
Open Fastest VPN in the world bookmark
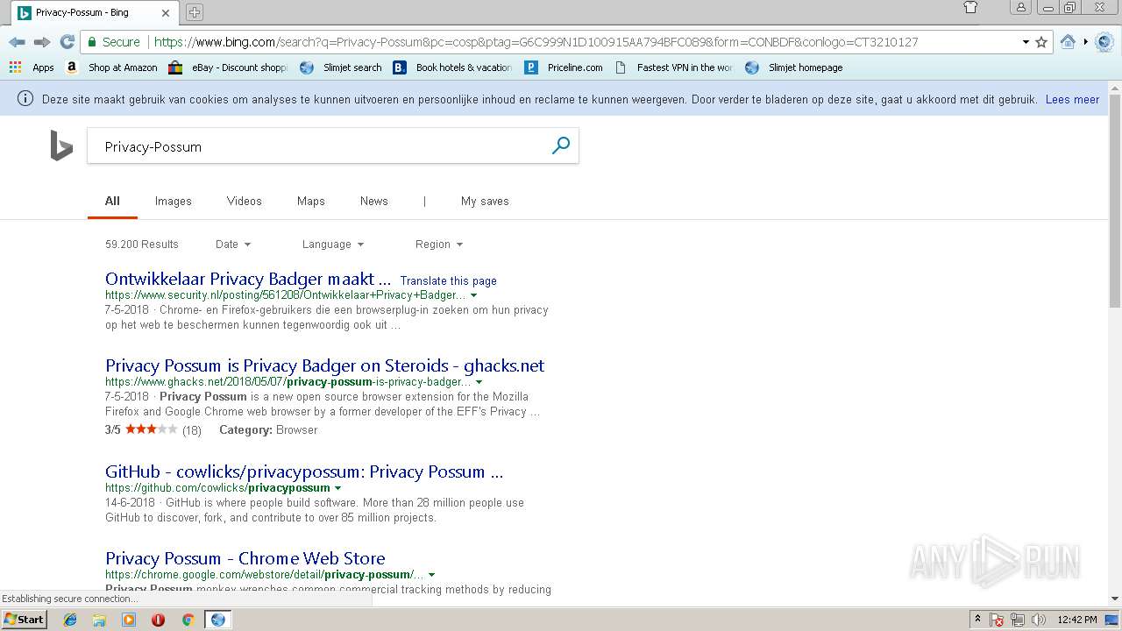(x=673, y=67)
